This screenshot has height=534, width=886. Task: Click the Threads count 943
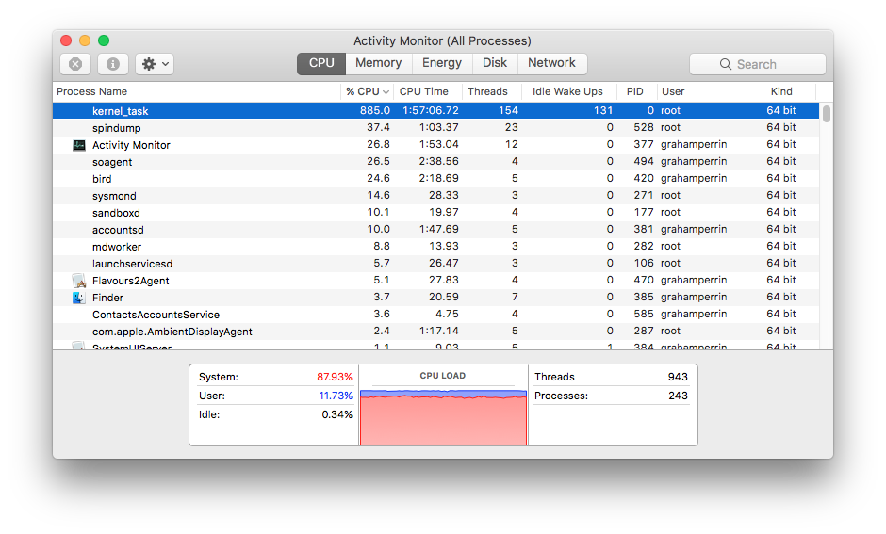click(x=678, y=377)
